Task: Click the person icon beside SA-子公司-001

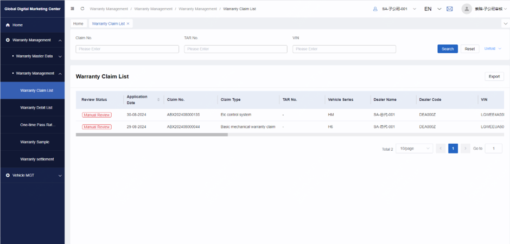Action: (x=375, y=9)
